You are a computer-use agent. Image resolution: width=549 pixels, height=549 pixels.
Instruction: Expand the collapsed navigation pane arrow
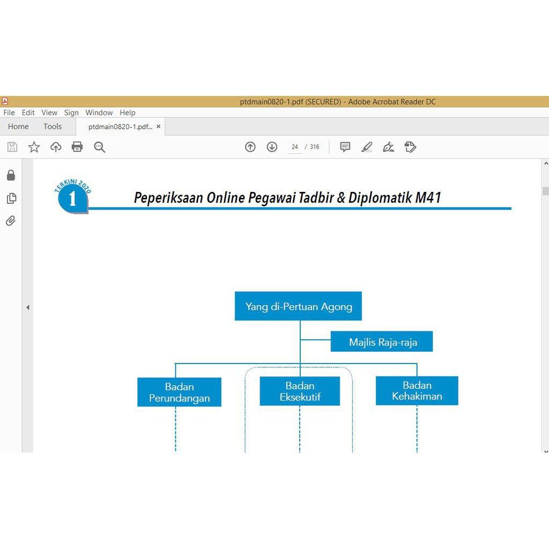coord(27,307)
